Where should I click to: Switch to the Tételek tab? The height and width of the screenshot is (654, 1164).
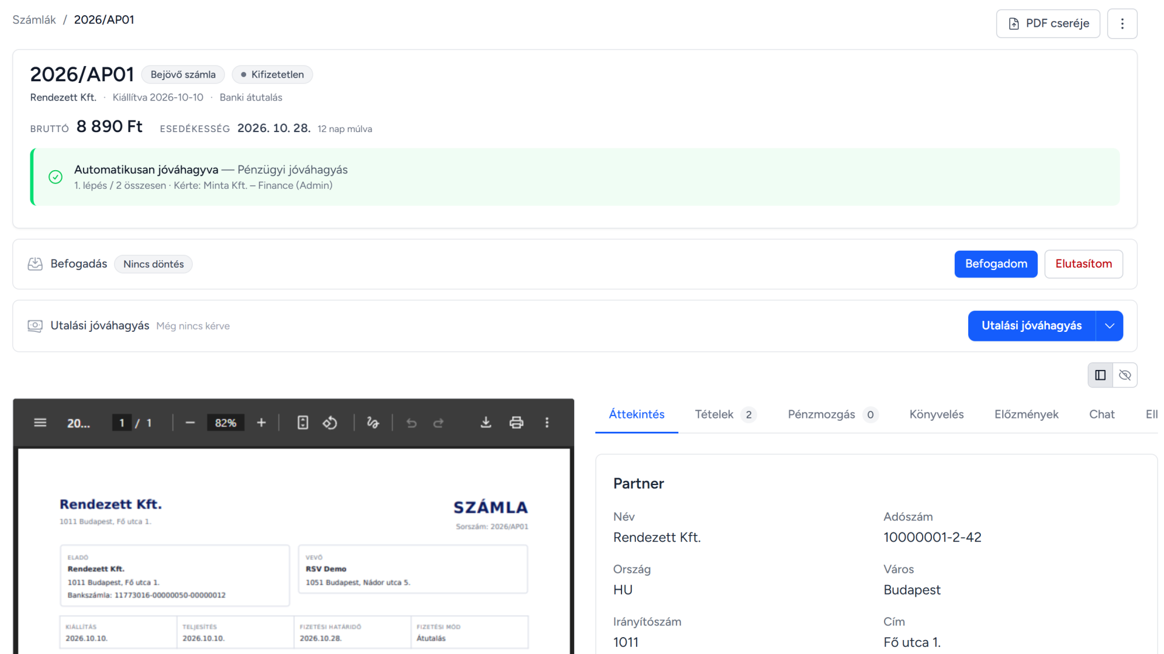[x=725, y=414]
